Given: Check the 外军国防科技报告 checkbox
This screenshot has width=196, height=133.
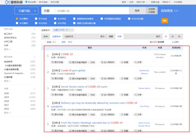Looking at the screenshot, I should point(102,18).
